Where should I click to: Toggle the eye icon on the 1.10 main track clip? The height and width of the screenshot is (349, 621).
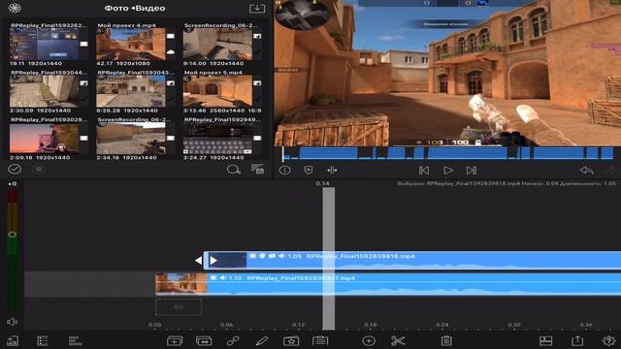tap(213, 278)
